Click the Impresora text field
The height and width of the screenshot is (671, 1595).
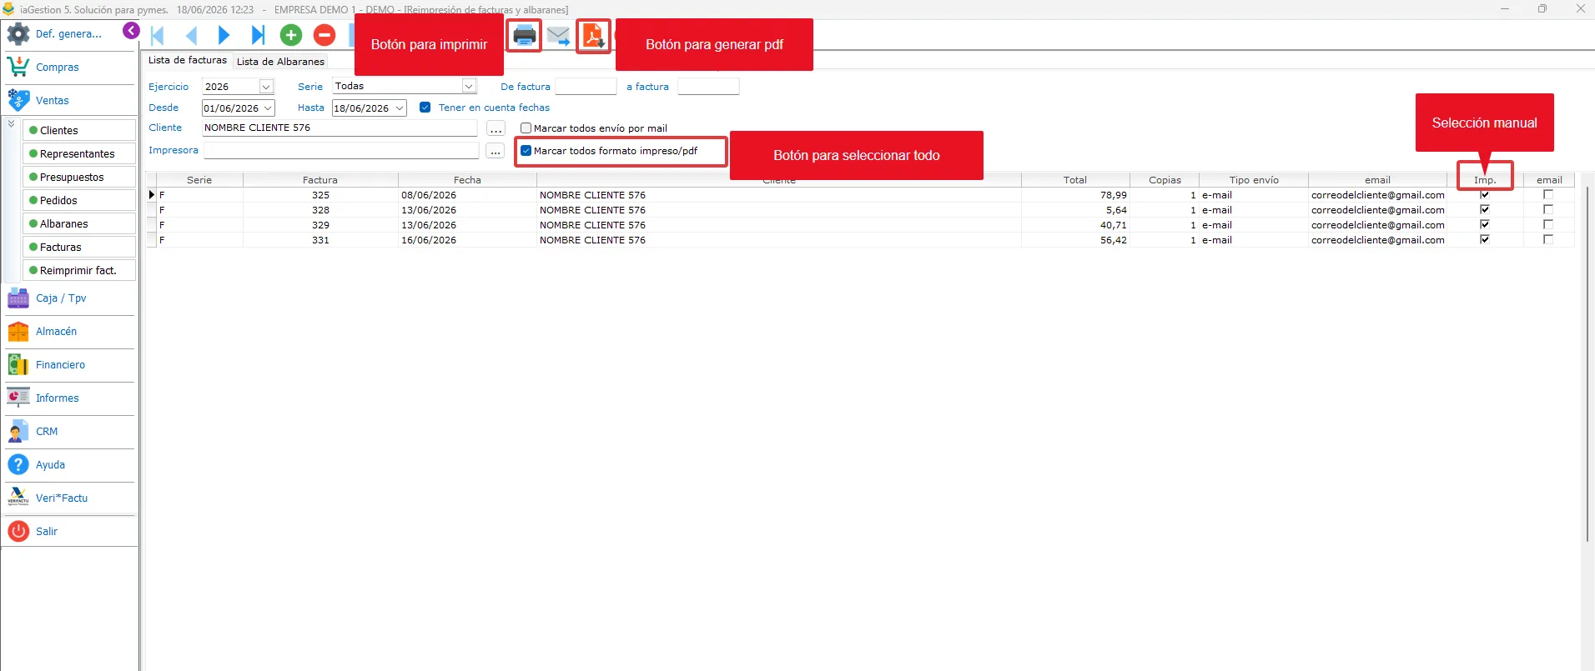click(341, 151)
